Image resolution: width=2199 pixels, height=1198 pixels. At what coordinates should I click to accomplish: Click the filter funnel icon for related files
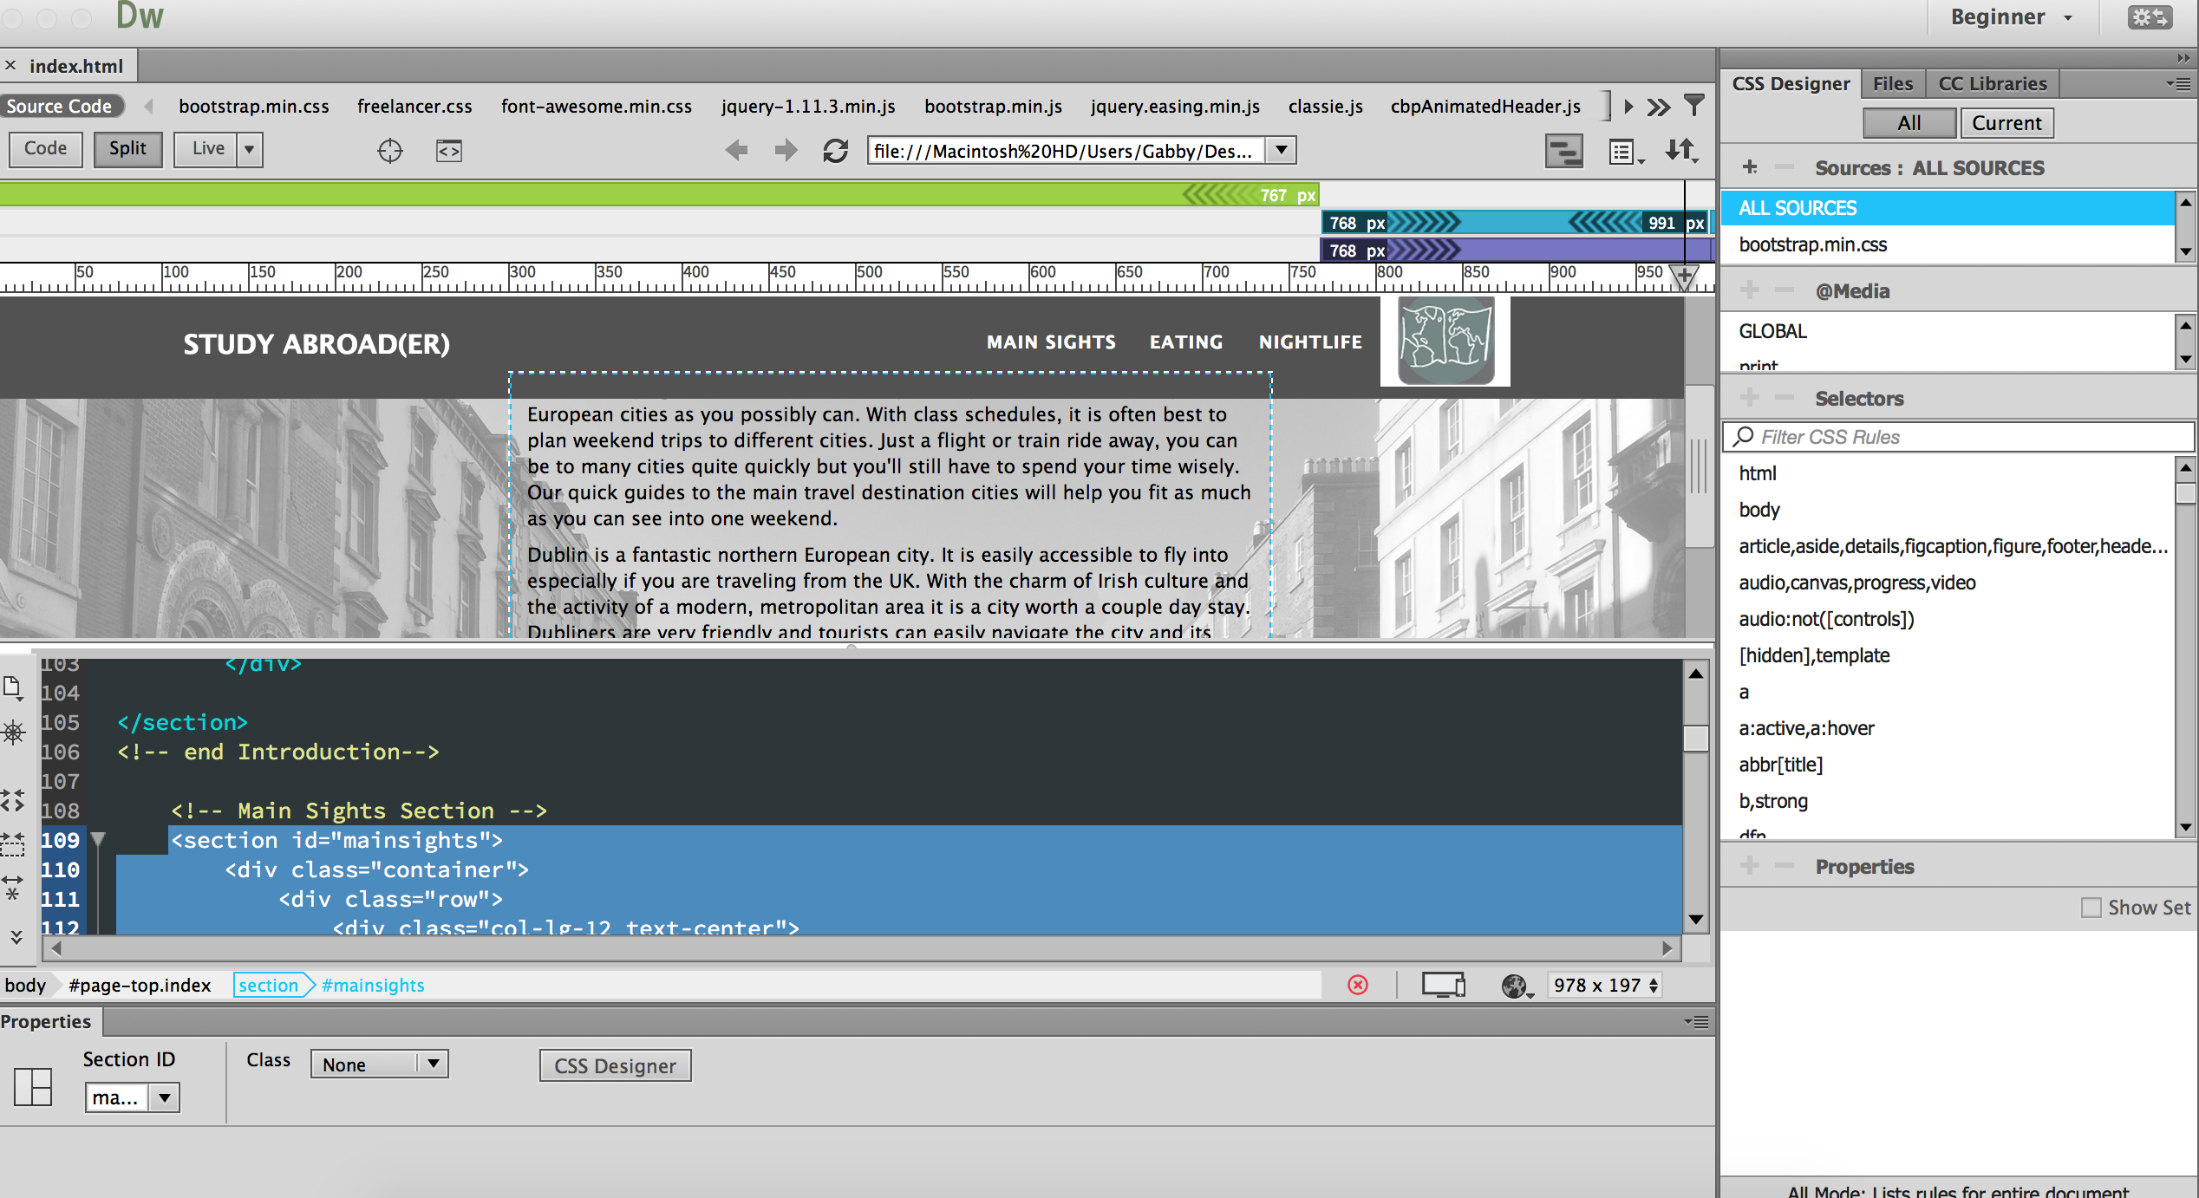pos(1693,106)
